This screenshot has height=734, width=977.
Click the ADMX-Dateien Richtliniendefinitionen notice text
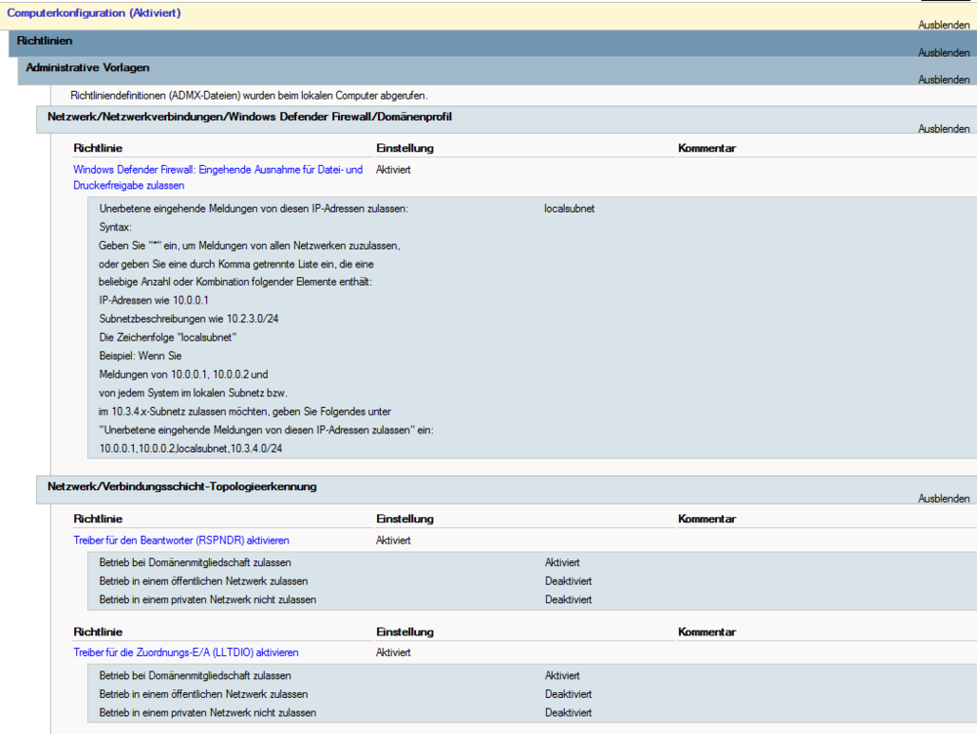pyautogui.click(x=249, y=95)
